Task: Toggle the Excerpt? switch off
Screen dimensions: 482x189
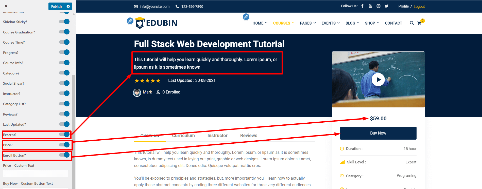Action: pyautogui.click(x=64, y=135)
